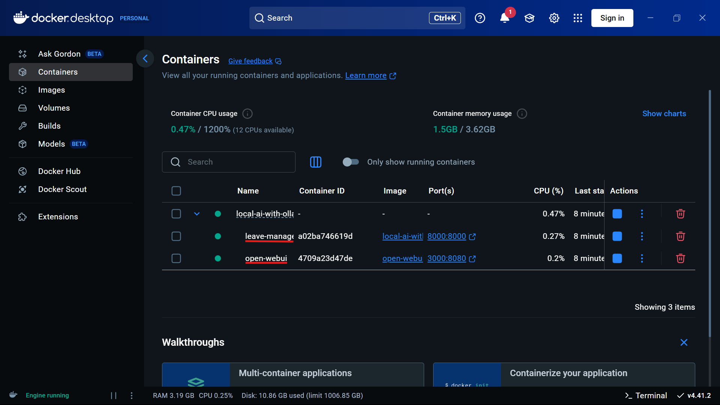Image resolution: width=720 pixels, height=405 pixels.
Task: Click the Show charts link
Action: (x=664, y=114)
